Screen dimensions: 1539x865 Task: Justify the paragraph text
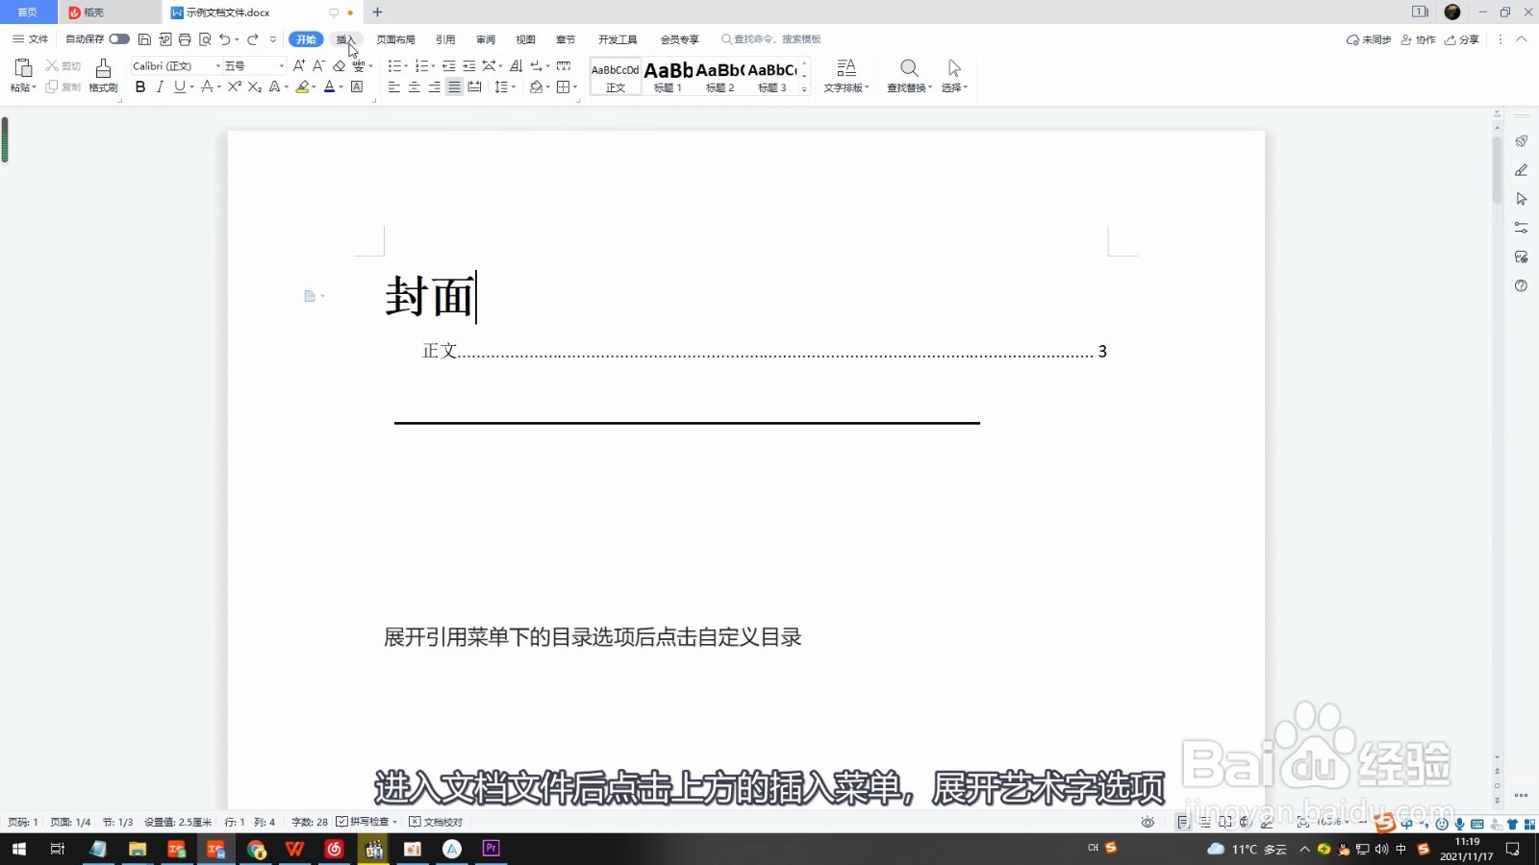click(454, 86)
